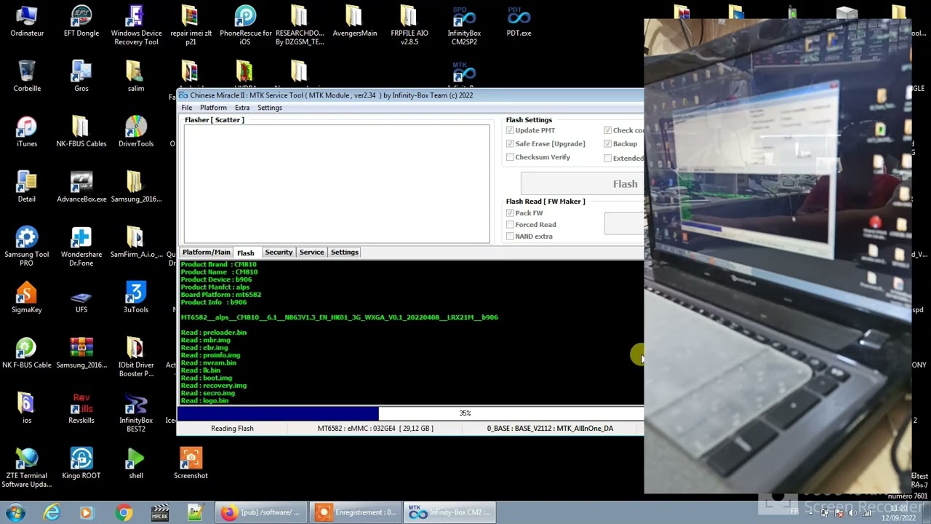Launch InfinityBox CM2SP2 shortcut
The image size is (931, 524).
[x=464, y=25]
